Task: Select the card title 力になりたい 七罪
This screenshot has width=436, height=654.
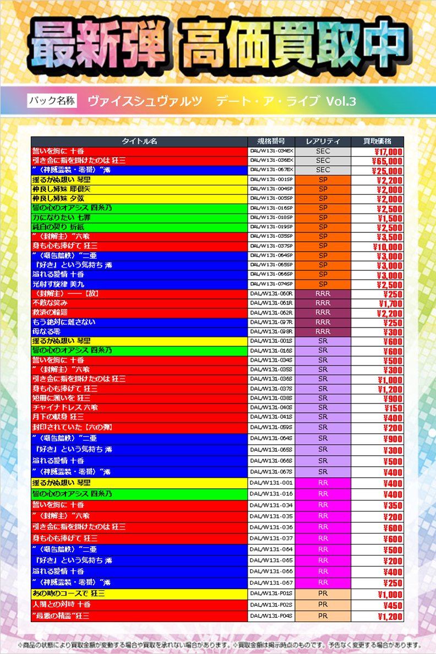Action: 61,217
